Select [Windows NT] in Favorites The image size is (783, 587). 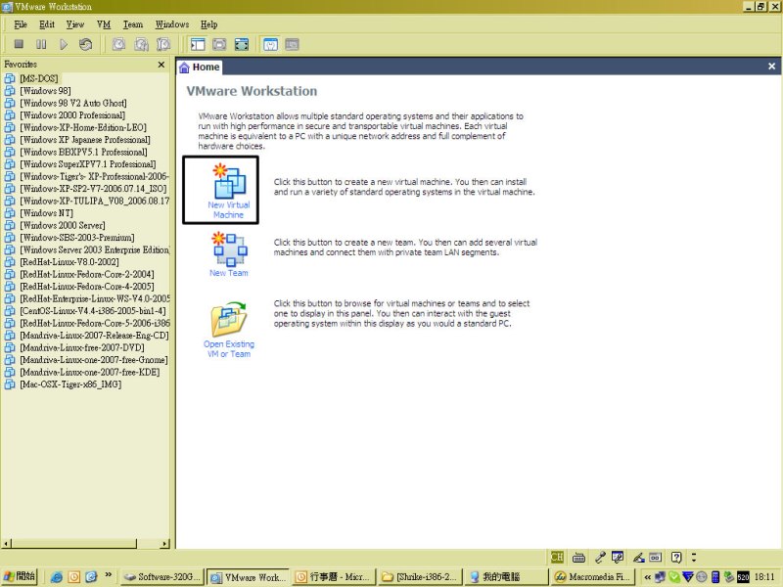click(x=46, y=213)
